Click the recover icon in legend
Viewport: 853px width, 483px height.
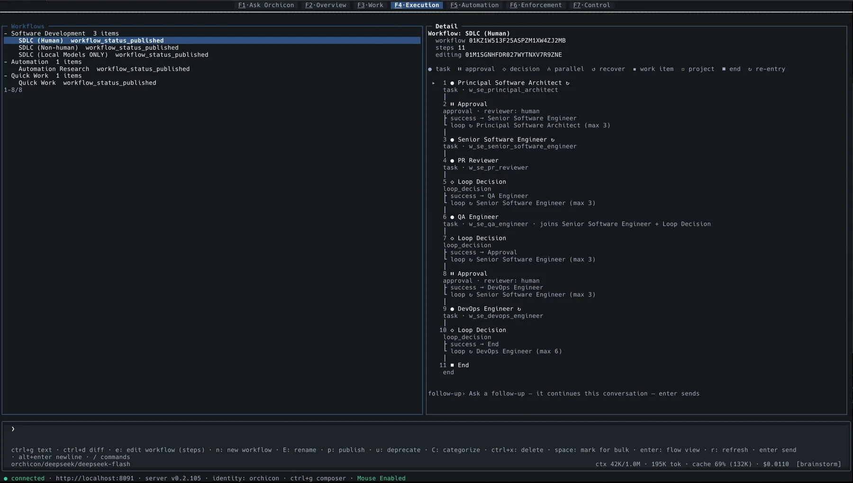point(593,69)
